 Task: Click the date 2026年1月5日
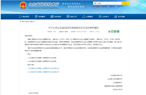tap(117, 89)
